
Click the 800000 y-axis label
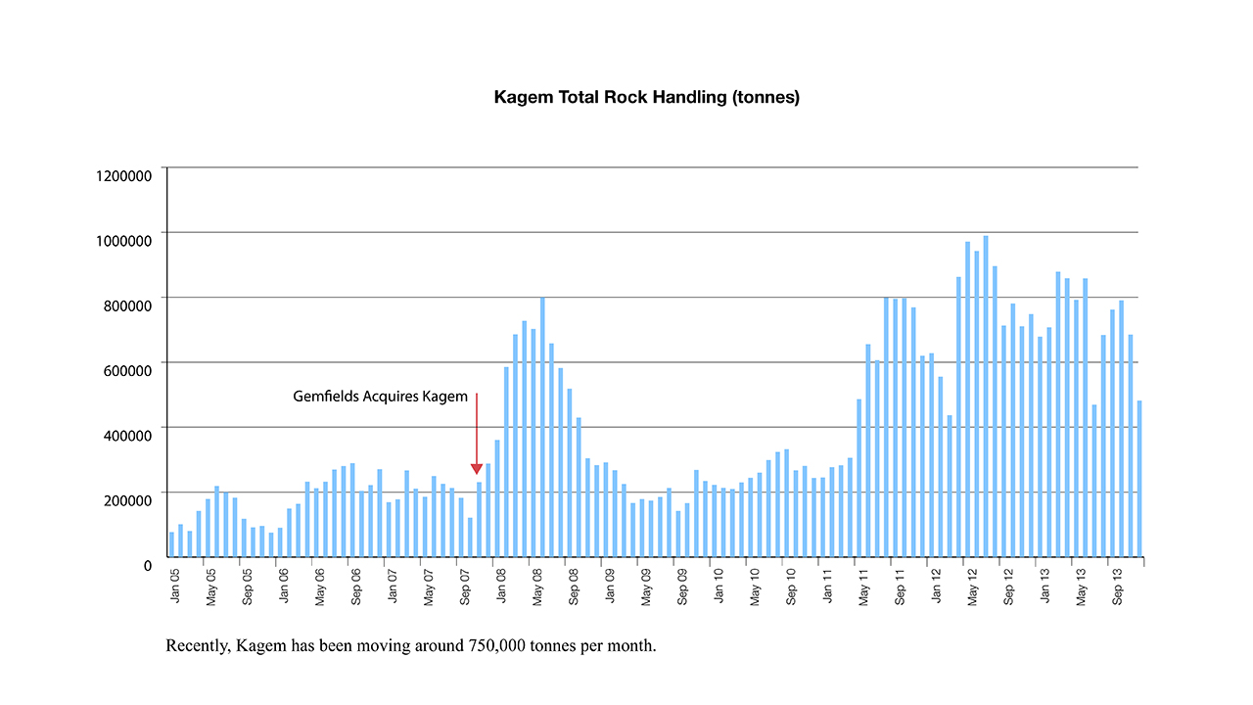pos(127,305)
